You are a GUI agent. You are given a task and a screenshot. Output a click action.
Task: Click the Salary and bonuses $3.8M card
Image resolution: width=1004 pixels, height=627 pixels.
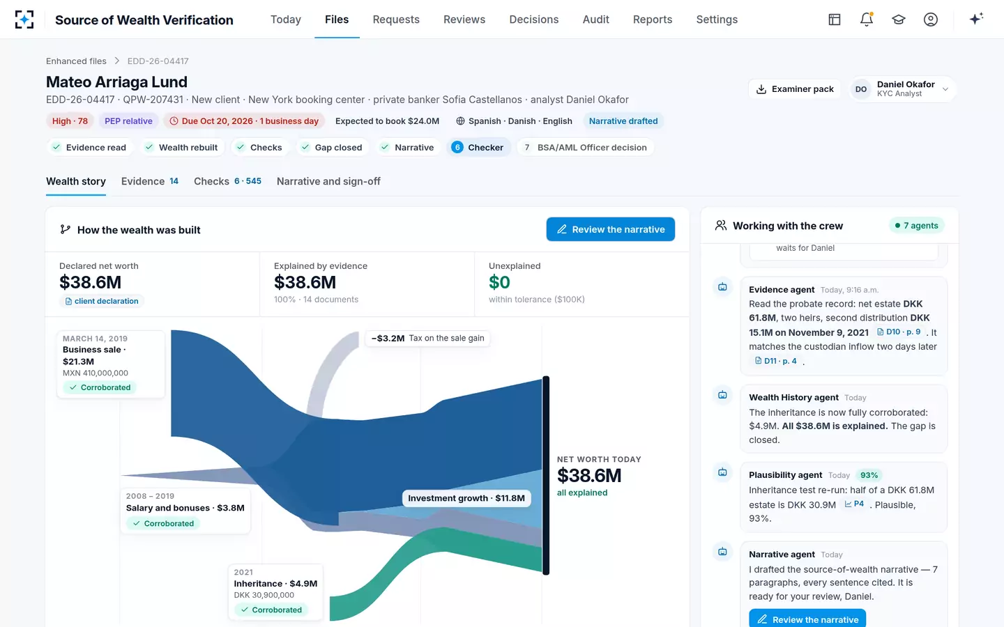point(185,510)
